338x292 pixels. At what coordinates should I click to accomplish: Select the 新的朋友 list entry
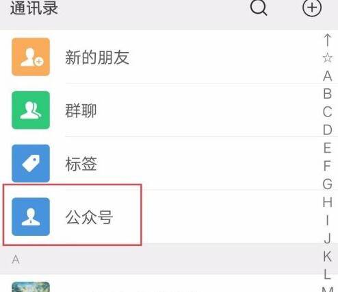pos(169,57)
